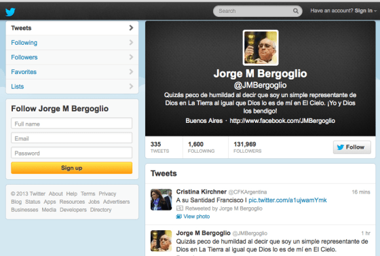Open the Jobs footer link
Screen dimensions: 380x256
point(94,202)
